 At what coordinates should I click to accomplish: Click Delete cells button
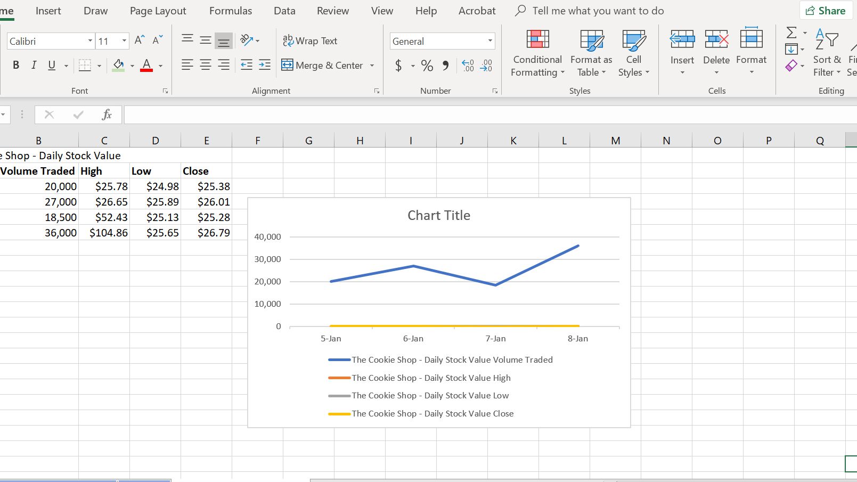[x=716, y=51]
